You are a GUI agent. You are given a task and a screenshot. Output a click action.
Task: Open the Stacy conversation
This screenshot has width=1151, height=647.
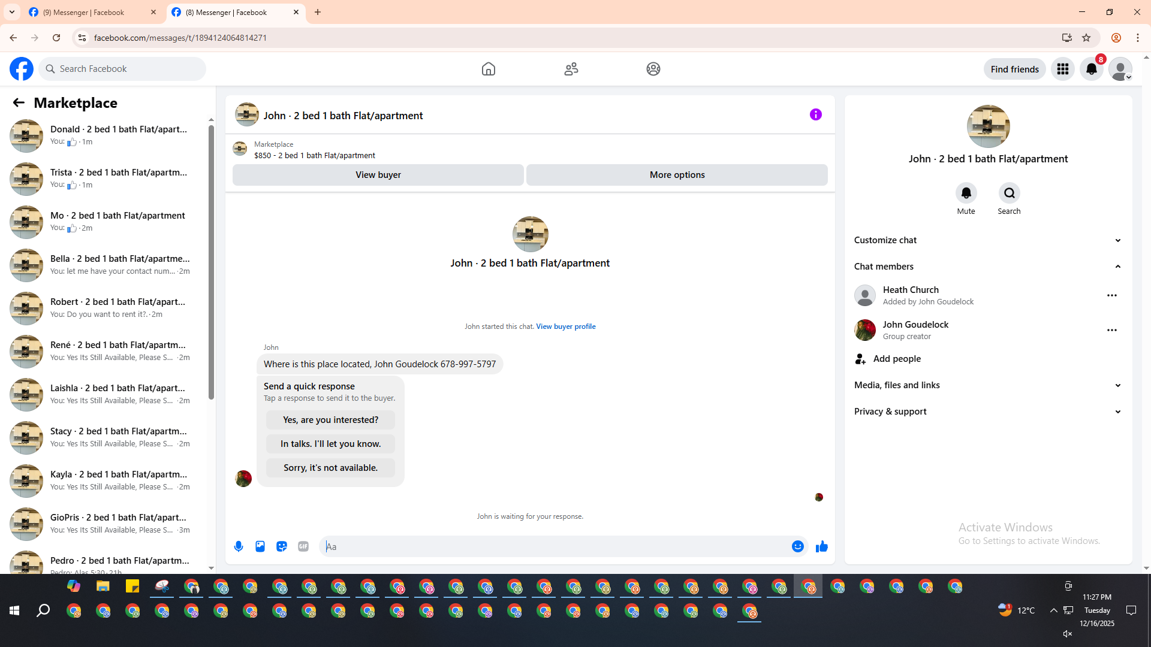coord(105,437)
